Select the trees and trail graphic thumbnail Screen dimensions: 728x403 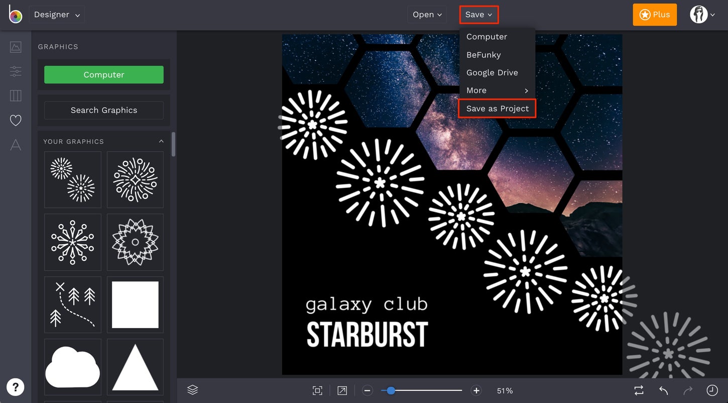[x=73, y=305]
